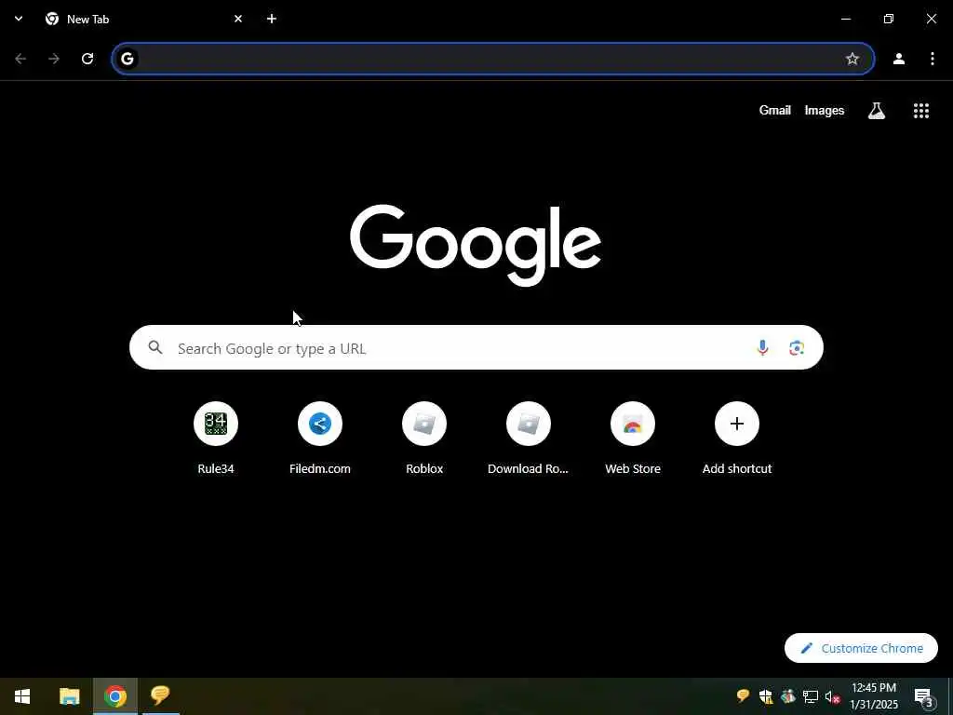
Task: Open a new tab with plus button
Action: [272, 19]
